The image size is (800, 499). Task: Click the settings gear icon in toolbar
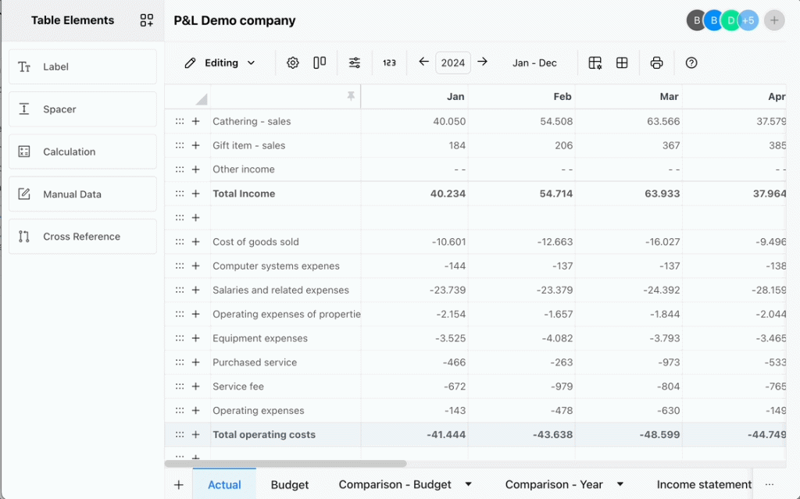[293, 62]
